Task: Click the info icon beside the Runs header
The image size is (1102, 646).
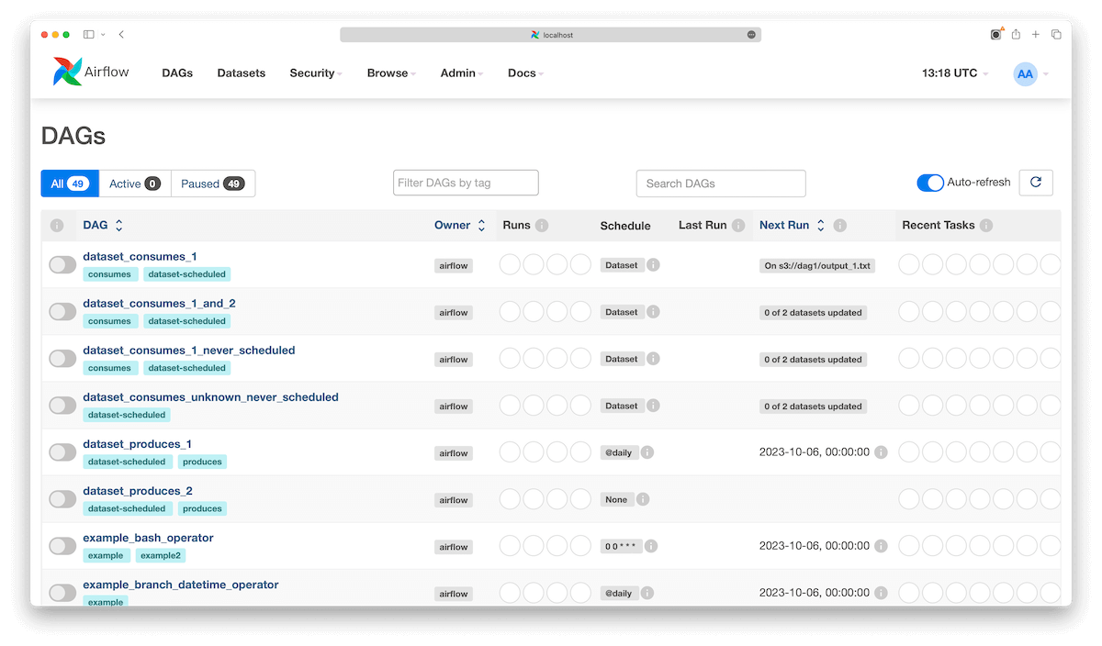Action: pyautogui.click(x=541, y=225)
